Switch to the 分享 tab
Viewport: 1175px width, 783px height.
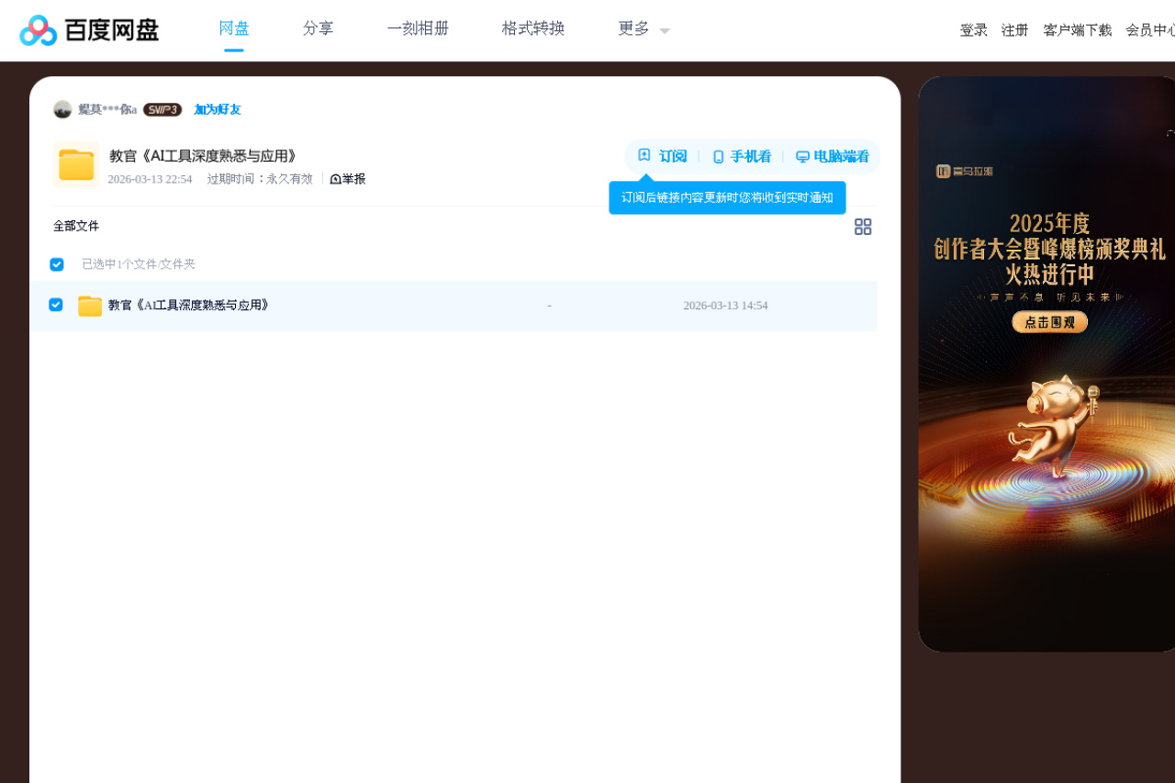pos(318,28)
